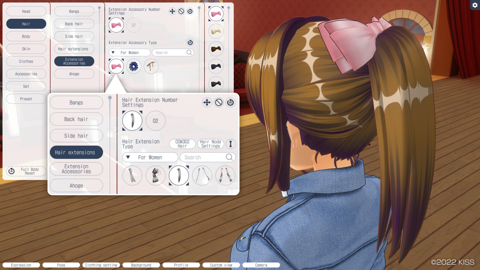Screen dimensions: 480x270
Task: Click the settings gear icon
Action: point(475,5)
